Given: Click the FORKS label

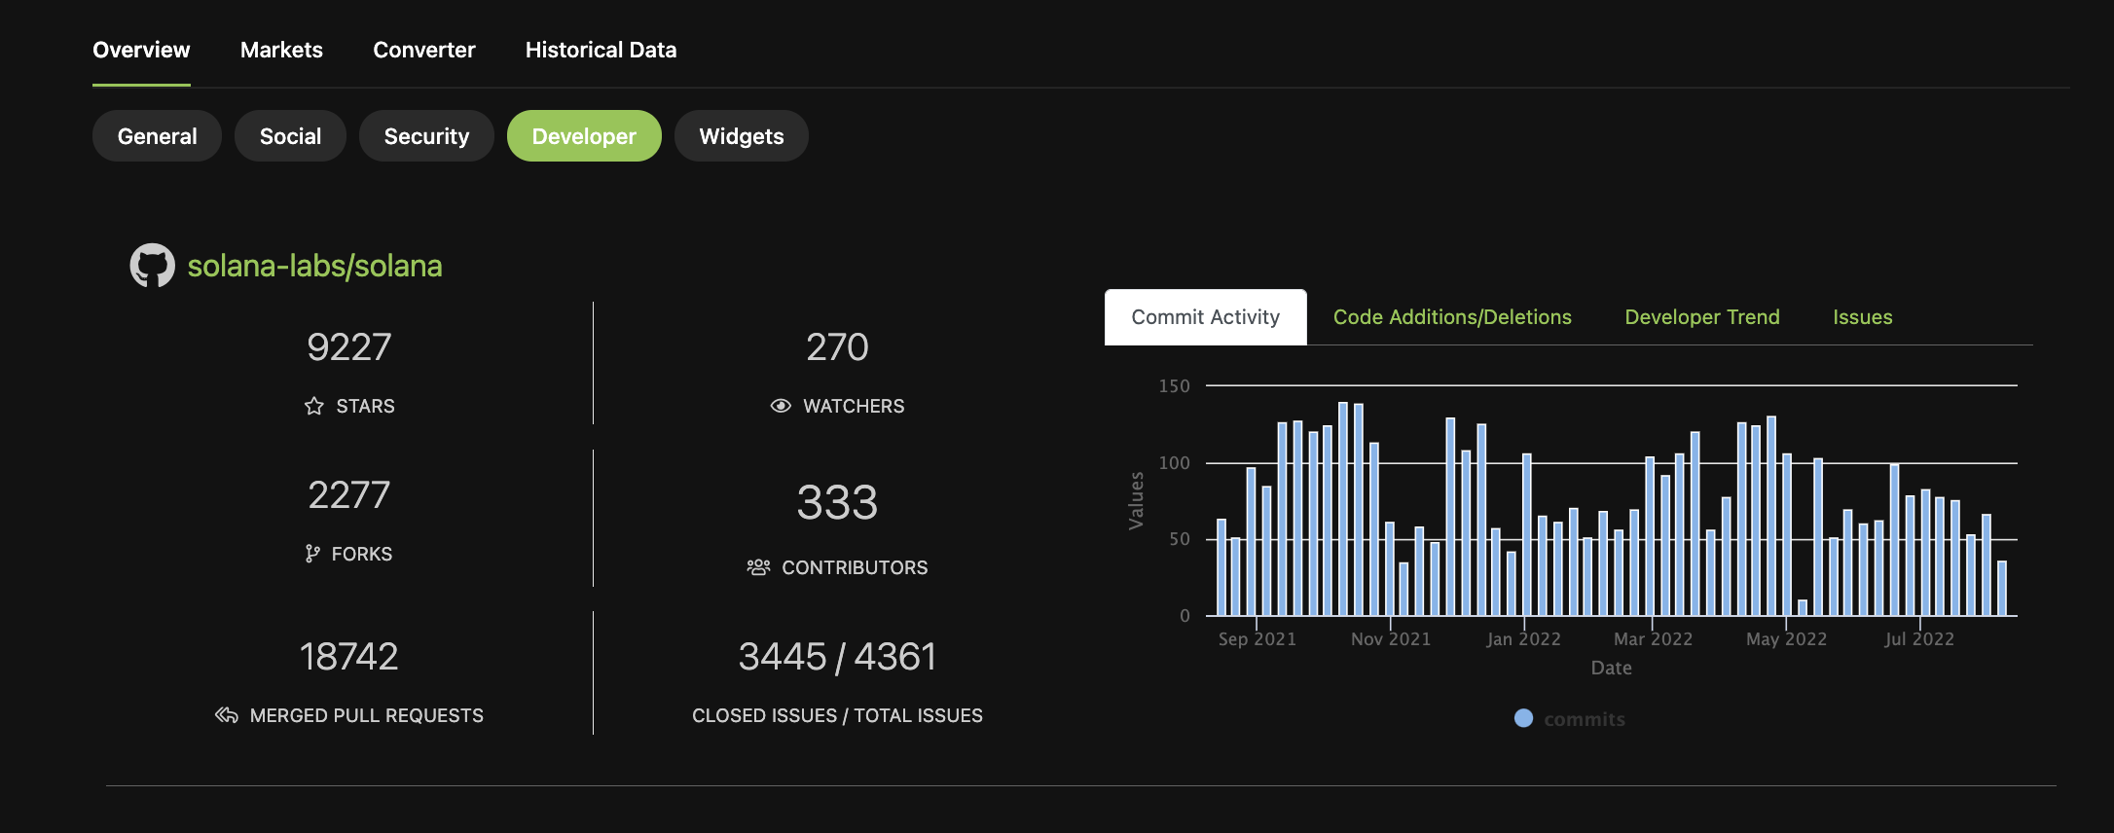Looking at the screenshot, I should click(362, 554).
